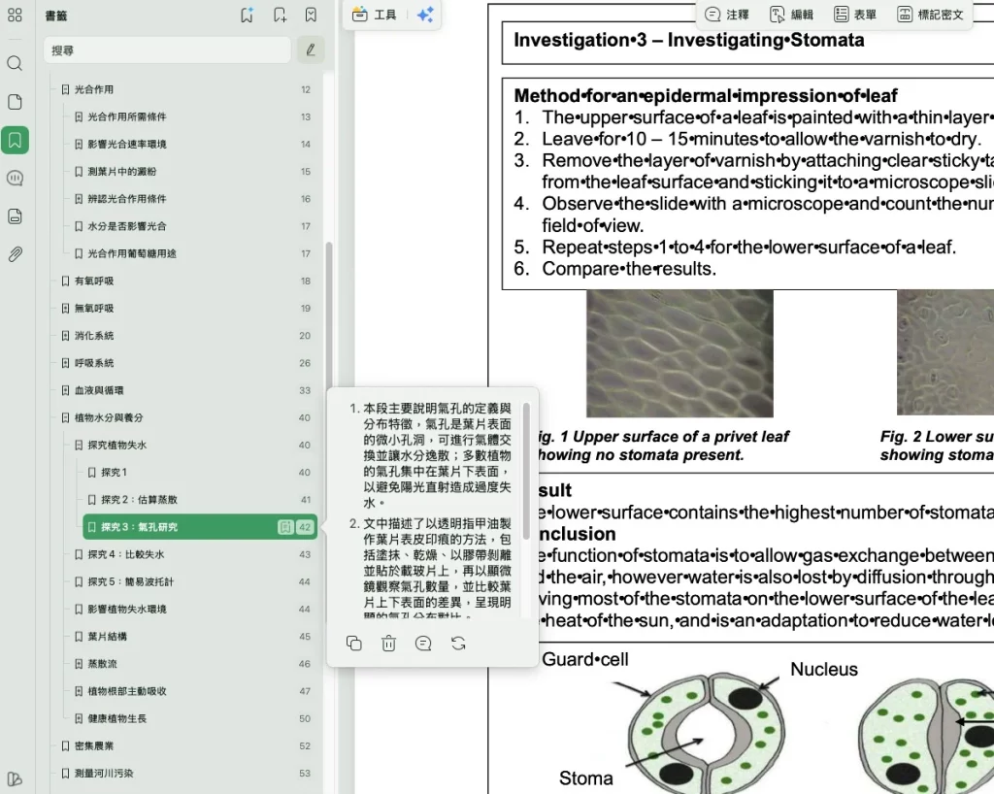Open the 工具 tools menu
994x794 pixels.
pos(375,15)
